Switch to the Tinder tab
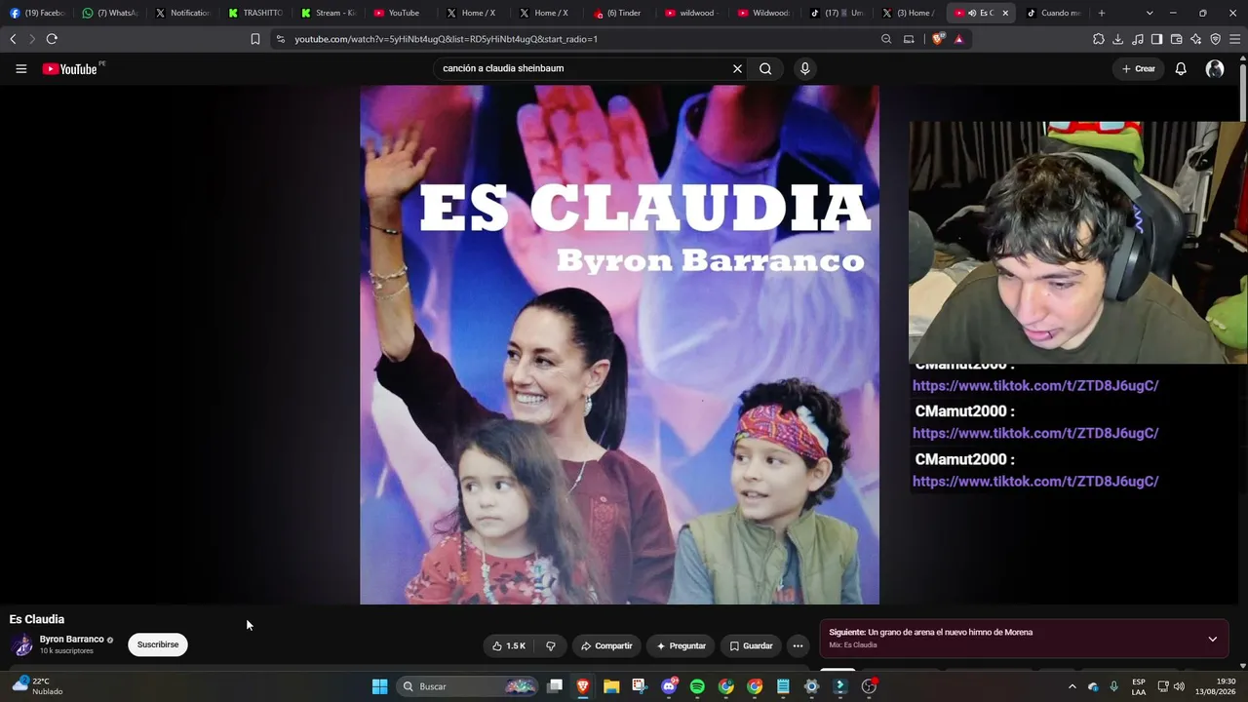This screenshot has height=702, width=1248. pyautogui.click(x=619, y=13)
